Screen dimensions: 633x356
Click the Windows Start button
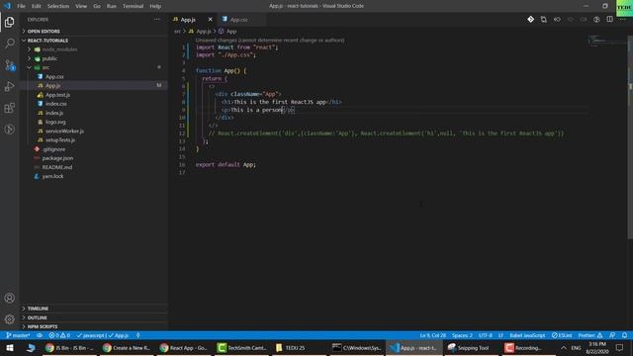tap(10, 347)
